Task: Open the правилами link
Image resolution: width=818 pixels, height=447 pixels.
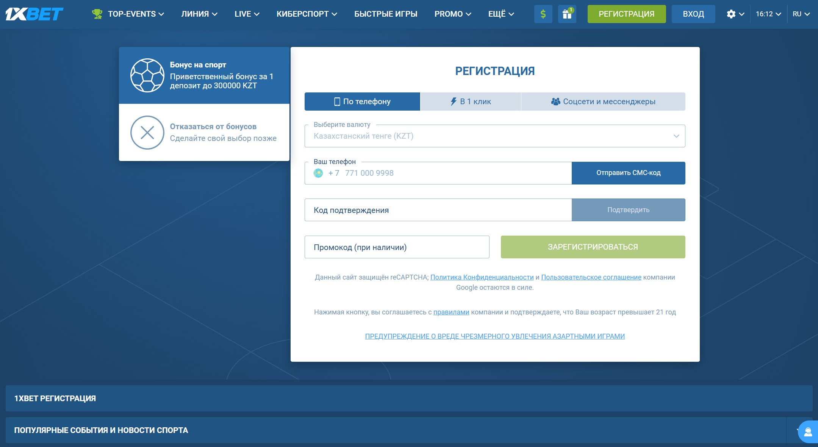Action: [x=451, y=312]
